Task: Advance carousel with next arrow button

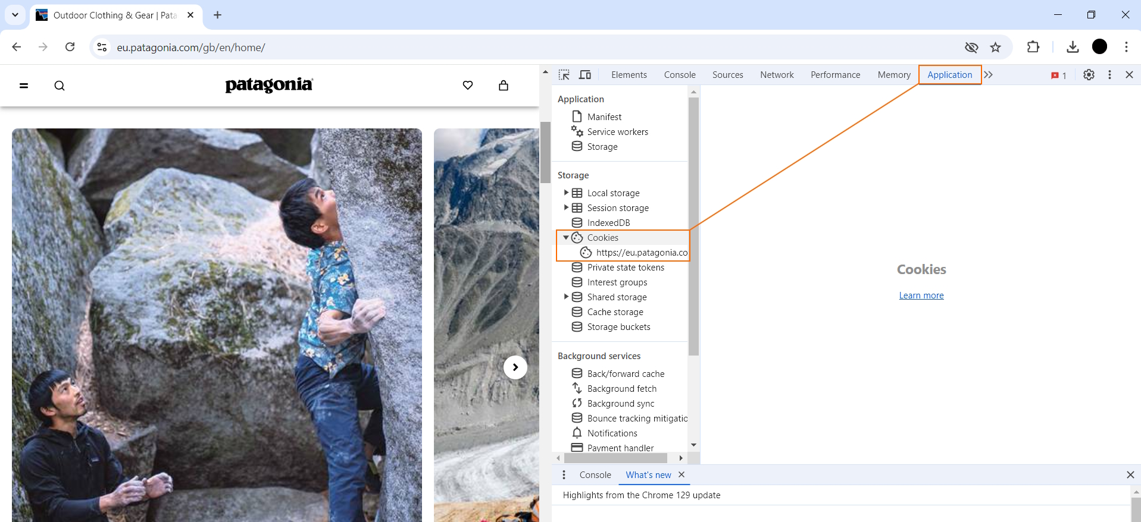Action: tap(515, 367)
